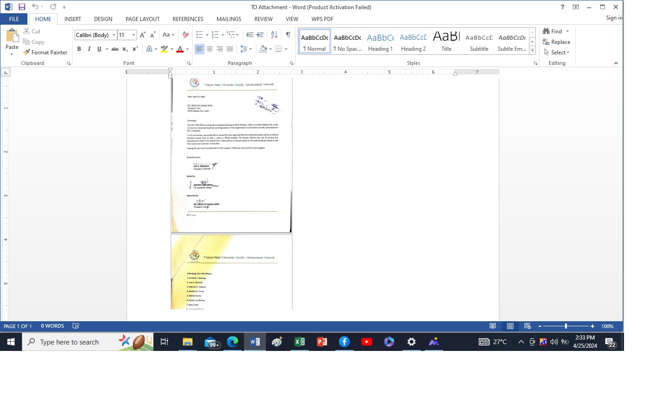Click the zoom level slider

point(566,326)
